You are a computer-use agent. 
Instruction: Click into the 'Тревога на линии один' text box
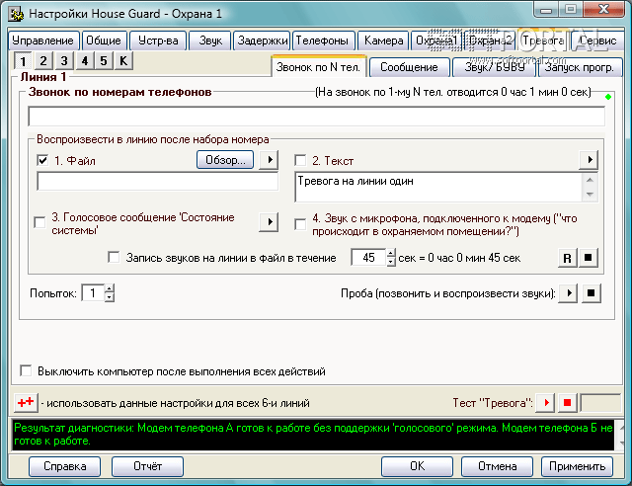[438, 187]
